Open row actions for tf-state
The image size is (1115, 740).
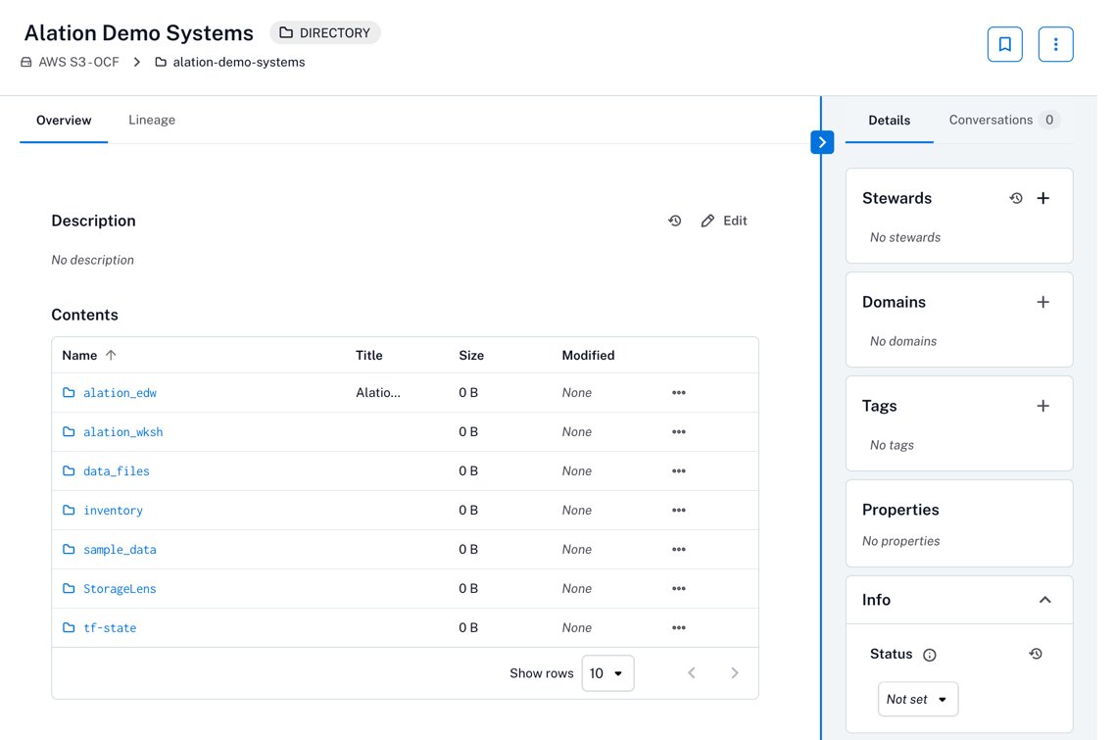coord(678,627)
